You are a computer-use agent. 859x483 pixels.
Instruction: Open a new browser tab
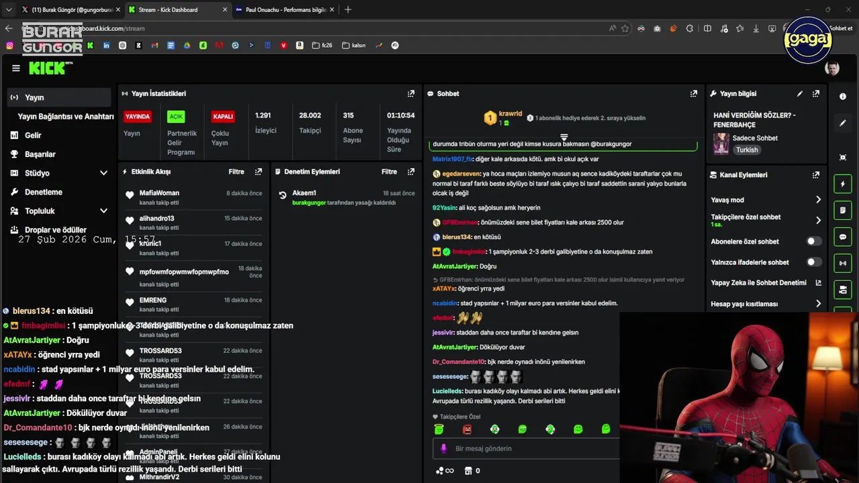pos(348,10)
